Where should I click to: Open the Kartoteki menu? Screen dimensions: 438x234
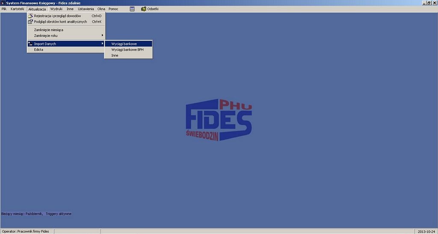[x=17, y=9]
